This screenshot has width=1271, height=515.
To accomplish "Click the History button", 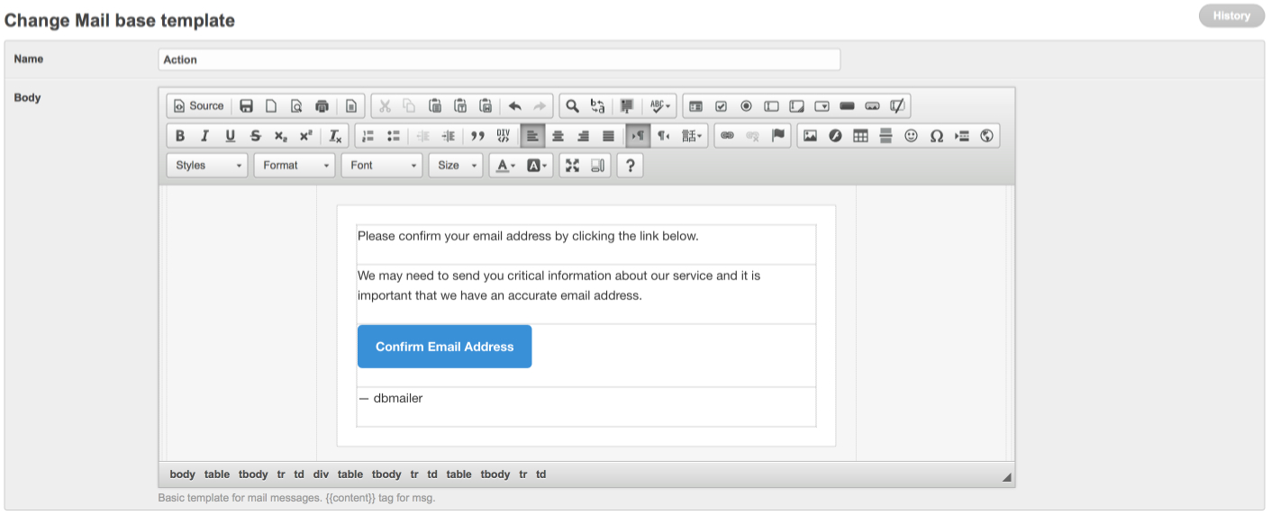I will pos(1231,16).
